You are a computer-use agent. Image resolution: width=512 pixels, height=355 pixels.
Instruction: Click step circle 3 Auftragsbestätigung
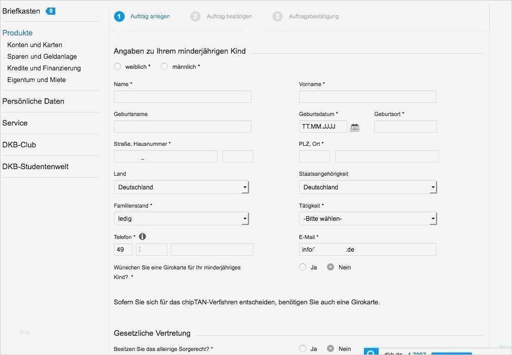[x=278, y=16]
